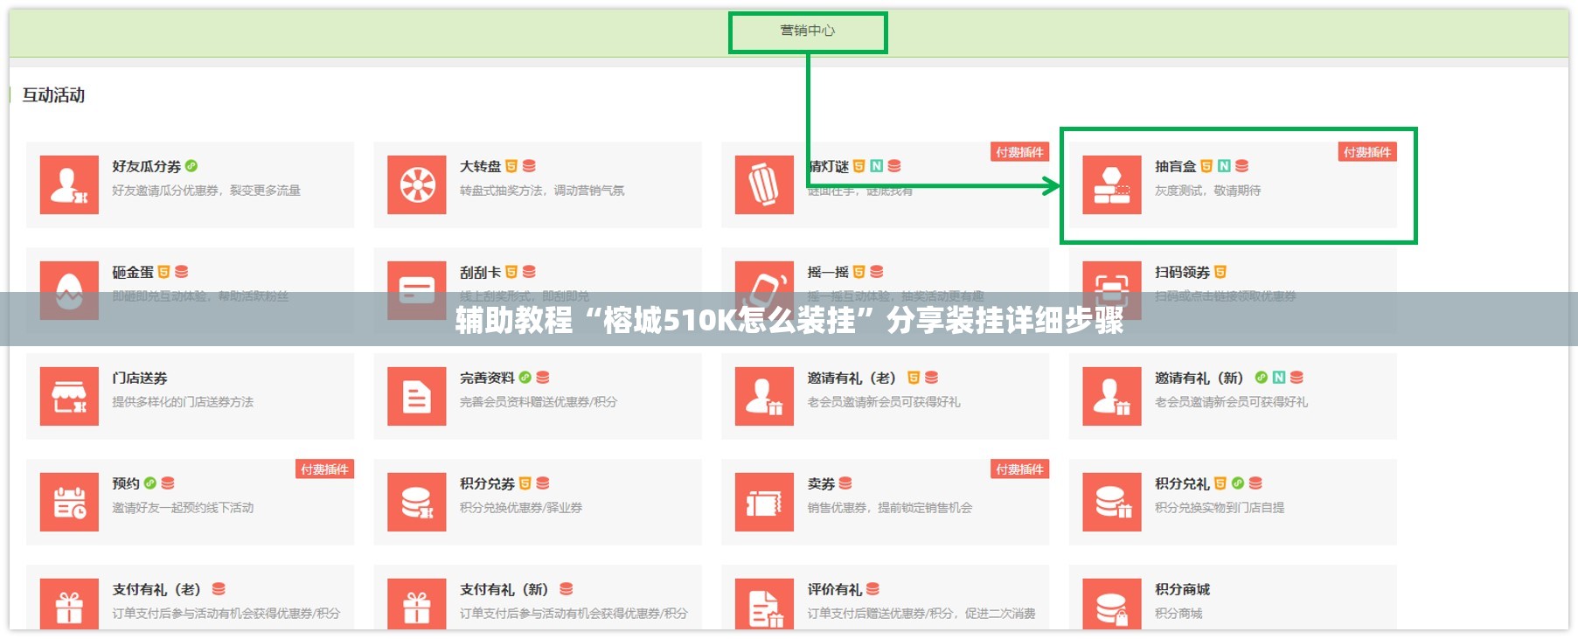This screenshot has width=1578, height=639.
Task: Click text 转盘式抽奖方法，调动营销气氛
Action: (x=542, y=191)
